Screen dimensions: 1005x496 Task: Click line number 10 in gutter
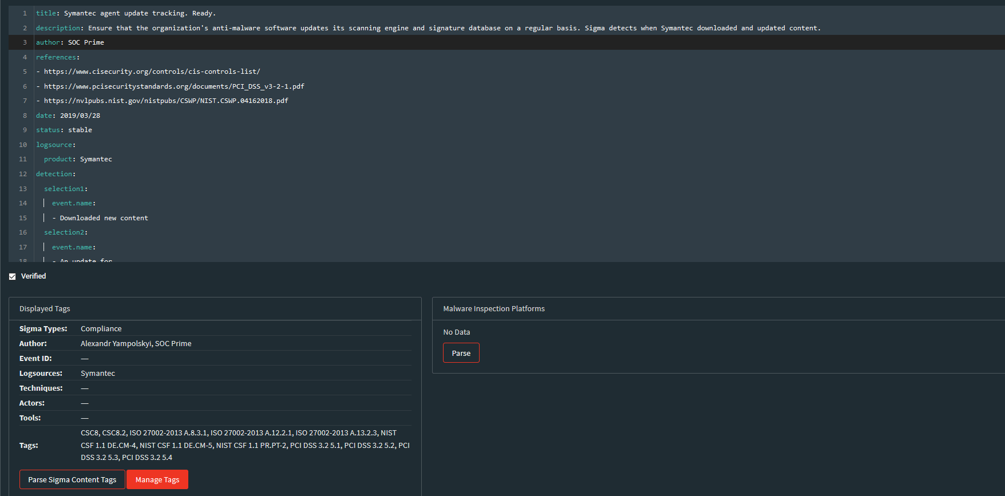click(x=23, y=145)
